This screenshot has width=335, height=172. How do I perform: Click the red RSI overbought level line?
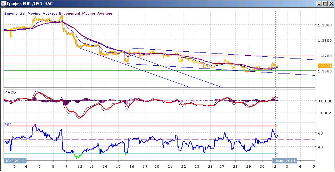(144, 126)
